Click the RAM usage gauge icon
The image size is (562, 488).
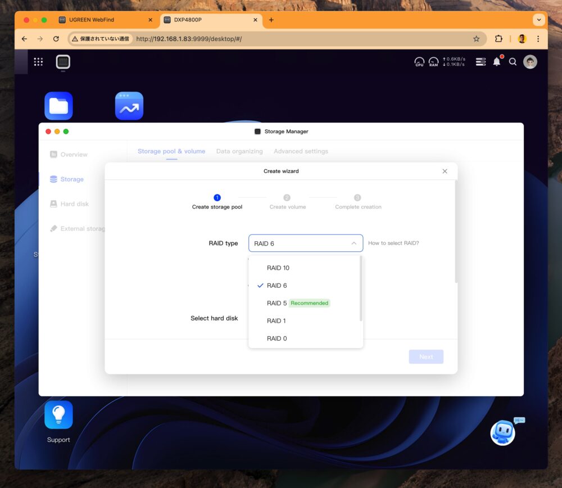tap(433, 62)
